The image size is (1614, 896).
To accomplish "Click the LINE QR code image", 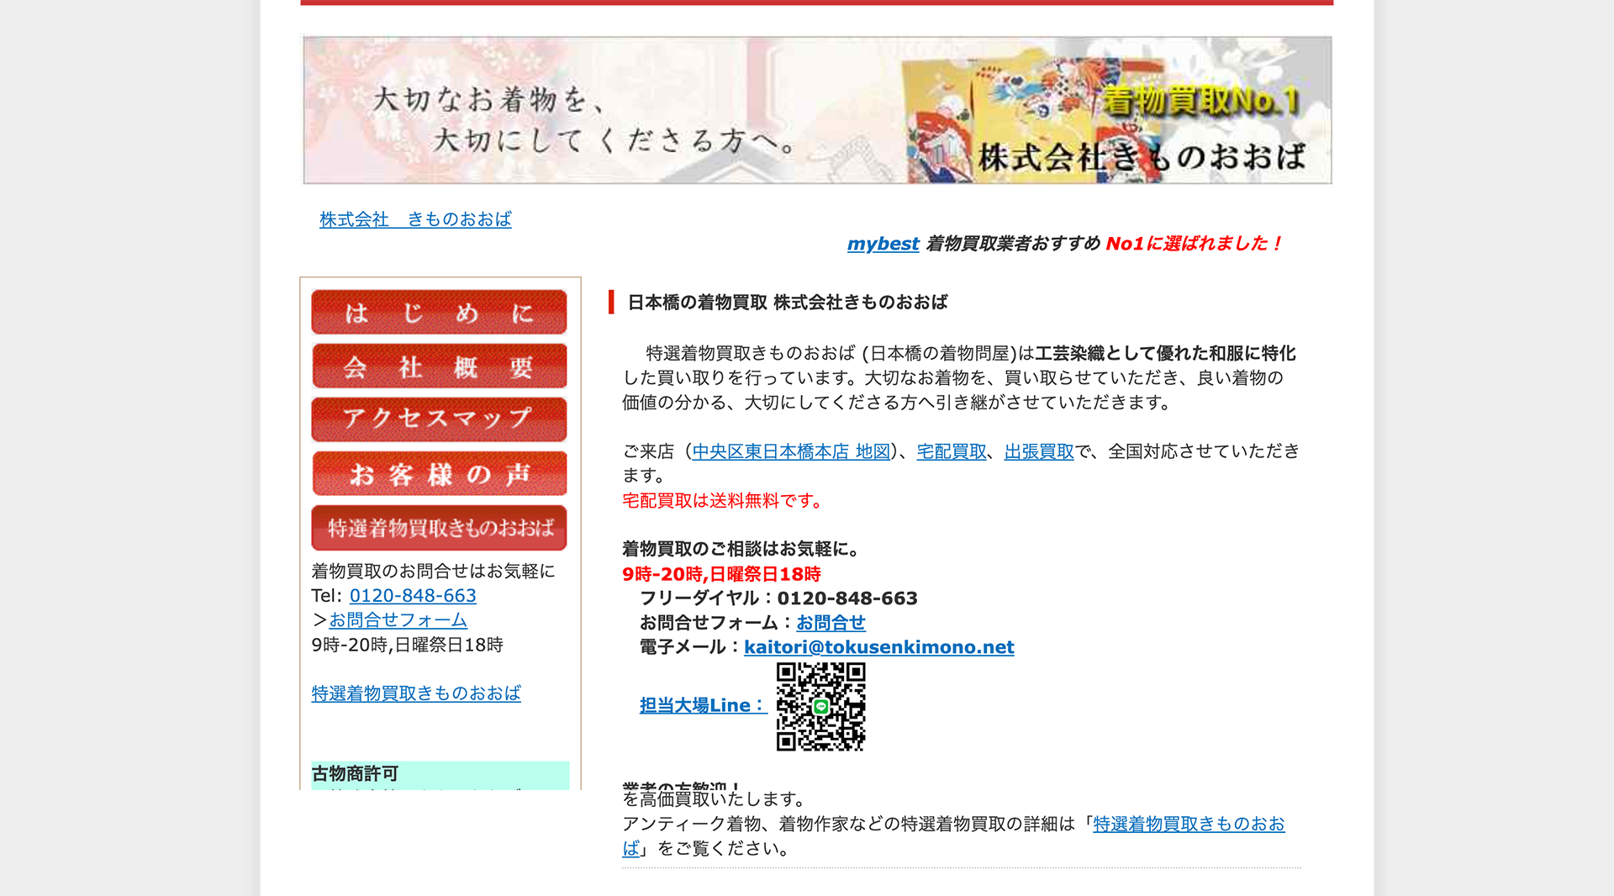I will [820, 706].
